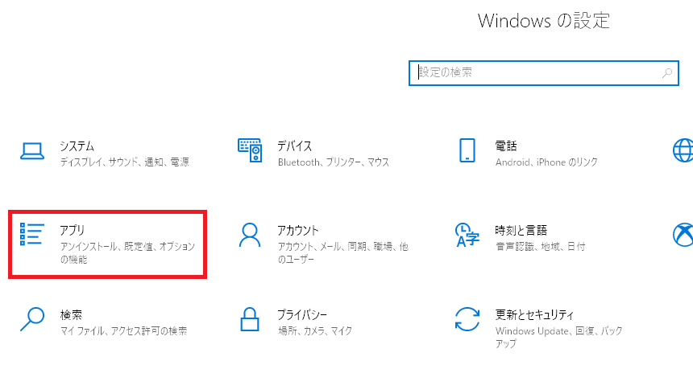Open the デバイス settings heading
This screenshot has width=693, height=365.
pos(294,146)
